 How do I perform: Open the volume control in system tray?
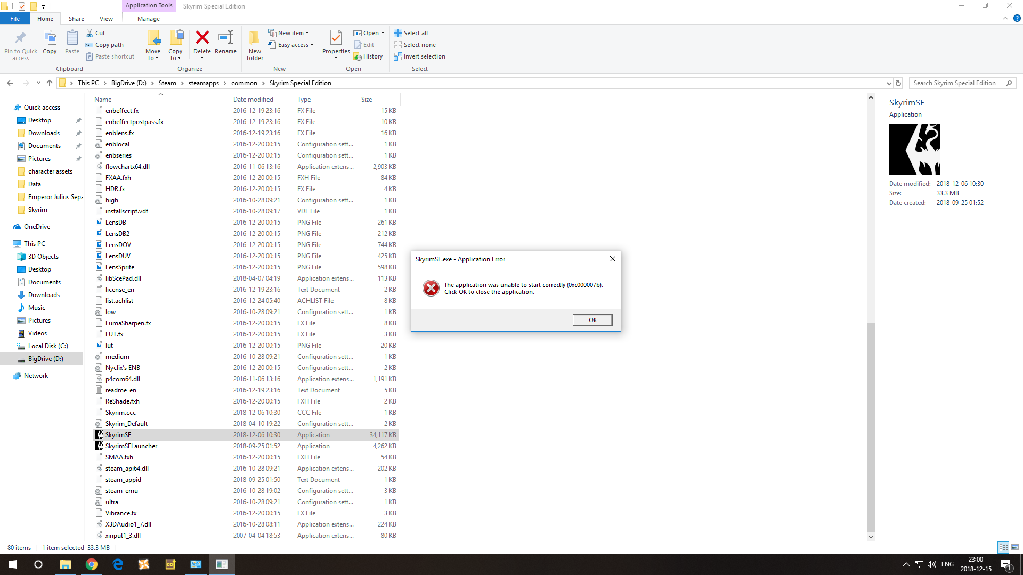point(932,564)
